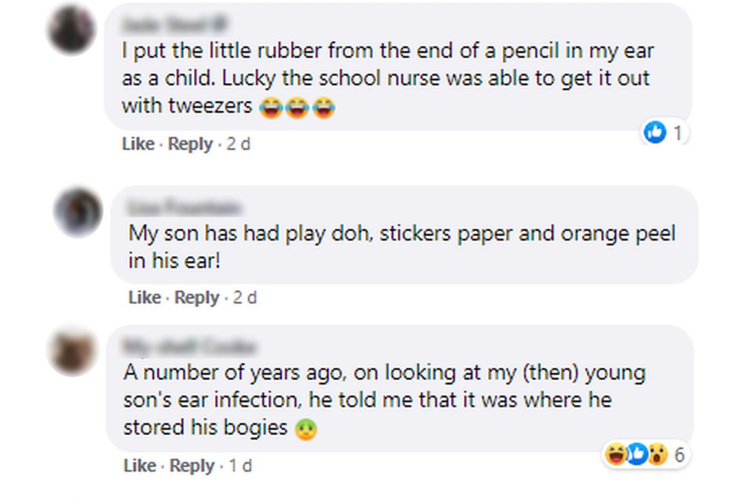Click the "2 d" timestamp under play doh comment
The width and height of the screenshot is (750, 500).
pyautogui.click(x=245, y=298)
